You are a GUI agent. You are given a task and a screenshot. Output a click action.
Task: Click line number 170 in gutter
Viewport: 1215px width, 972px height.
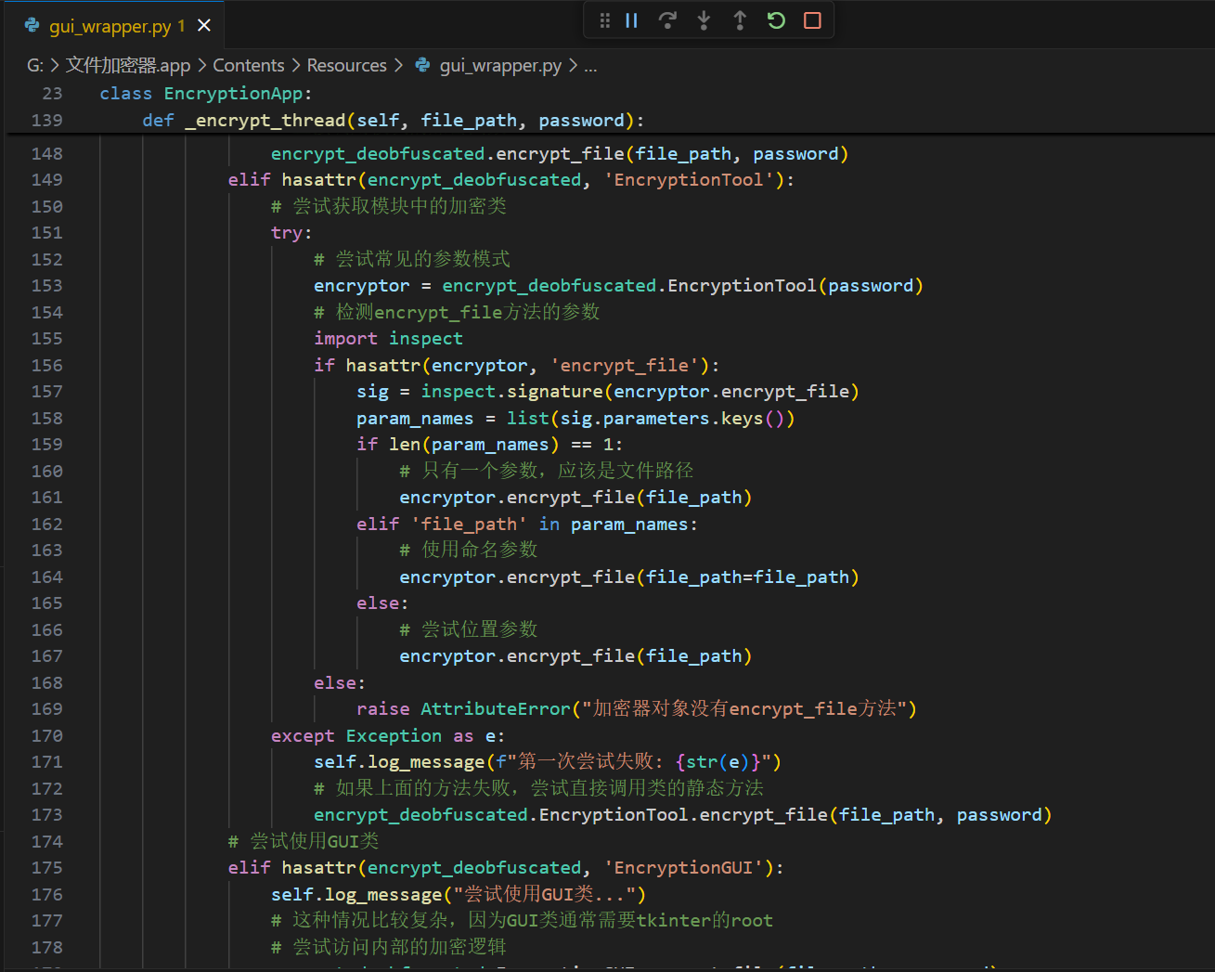[x=47, y=736]
